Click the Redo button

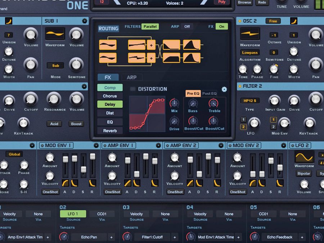click(x=262, y=3)
